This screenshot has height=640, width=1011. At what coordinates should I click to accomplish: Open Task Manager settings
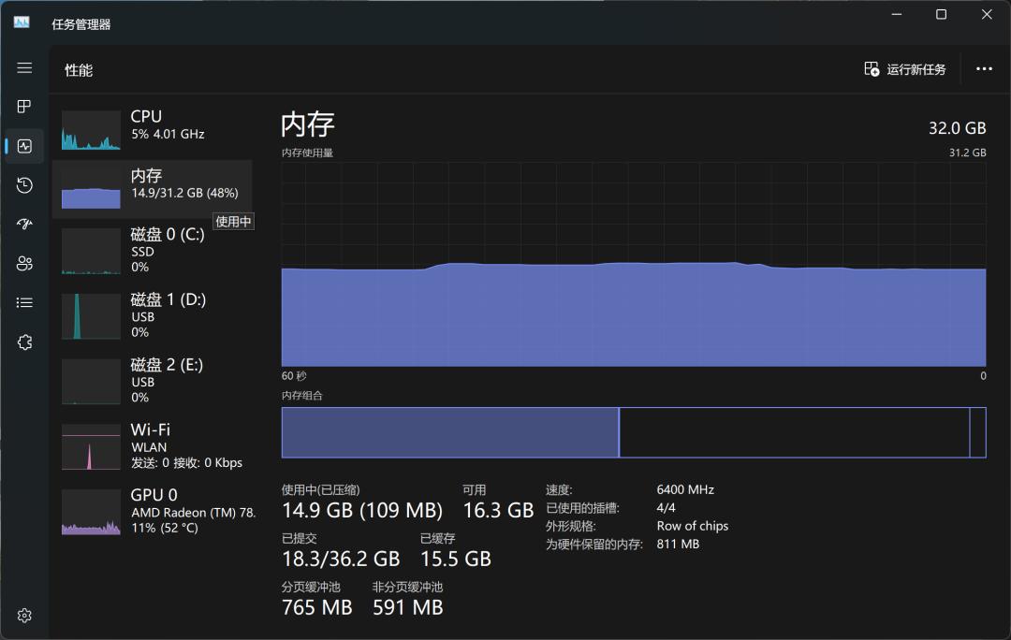(x=24, y=615)
